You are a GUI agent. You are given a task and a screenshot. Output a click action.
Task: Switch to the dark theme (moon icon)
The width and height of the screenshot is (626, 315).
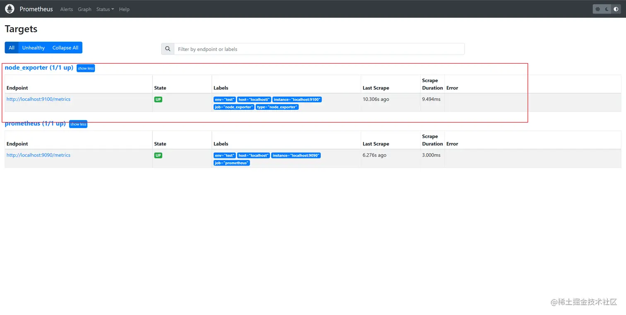607,9
